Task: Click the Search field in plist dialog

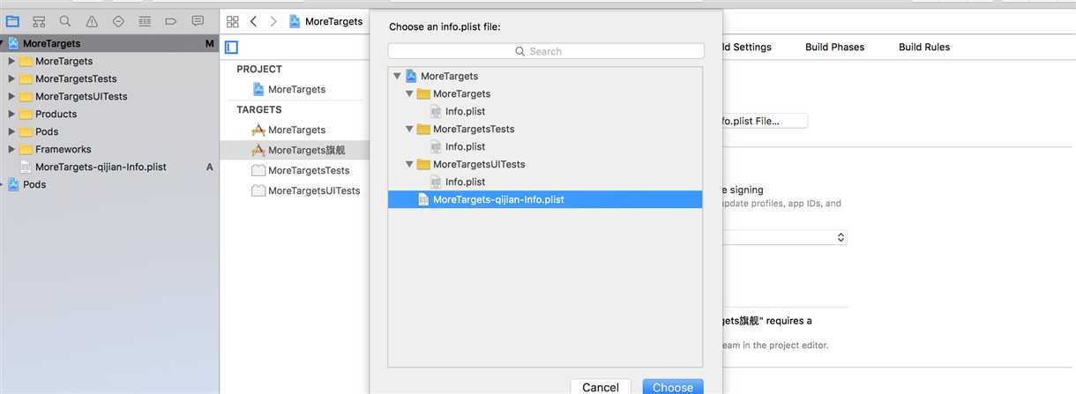Action: [546, 51]
